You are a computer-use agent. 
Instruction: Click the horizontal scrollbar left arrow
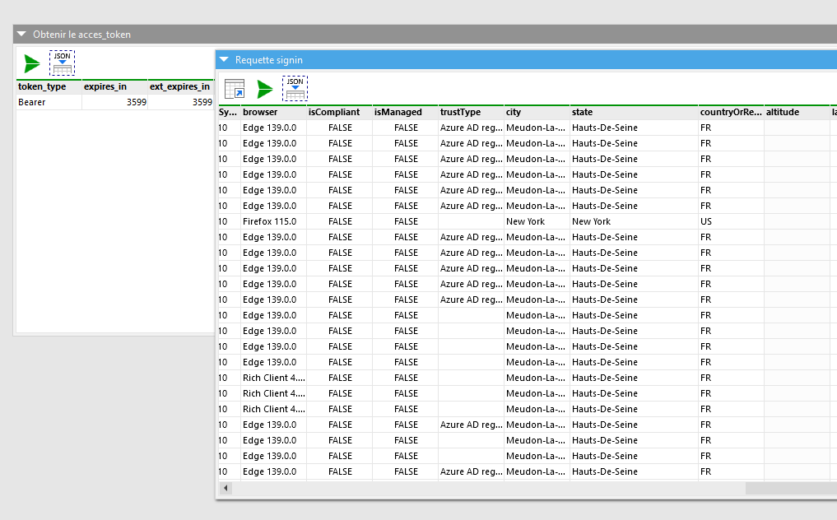click(x=227, y=488)
